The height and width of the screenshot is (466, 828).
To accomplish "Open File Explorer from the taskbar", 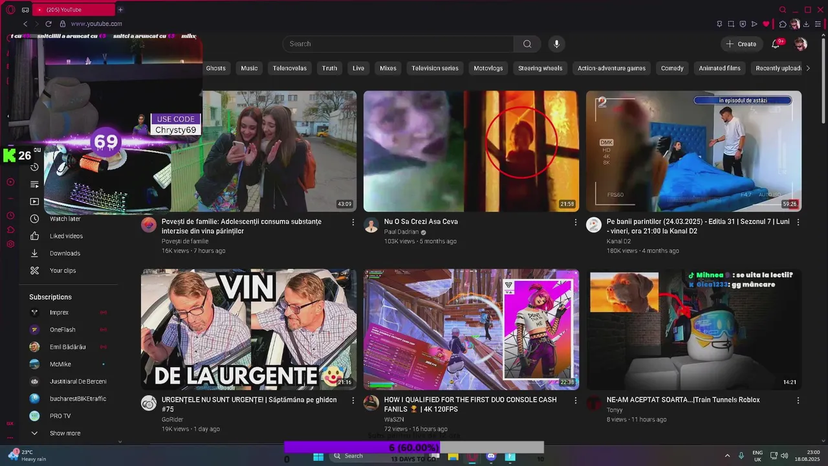I will coord(453,456).
